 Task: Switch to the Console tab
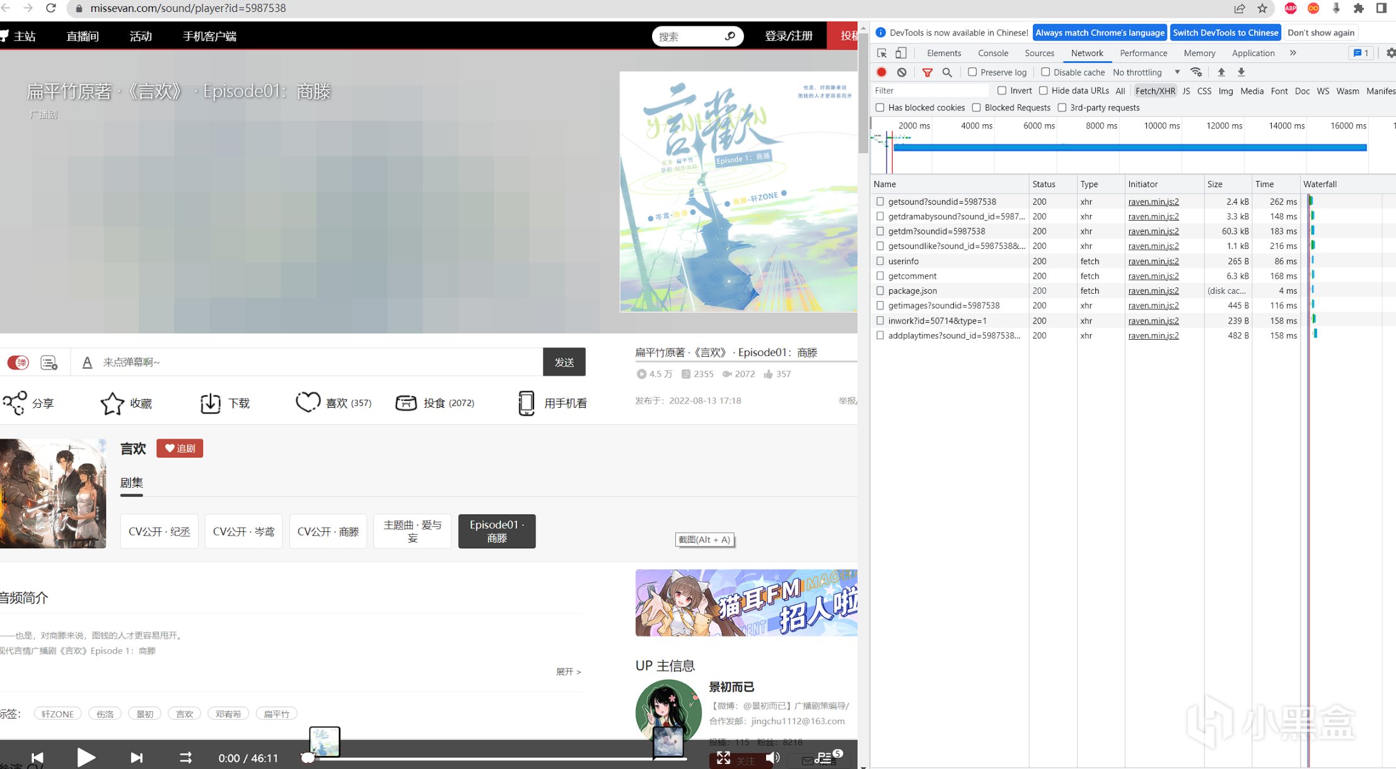coord(992,53)
